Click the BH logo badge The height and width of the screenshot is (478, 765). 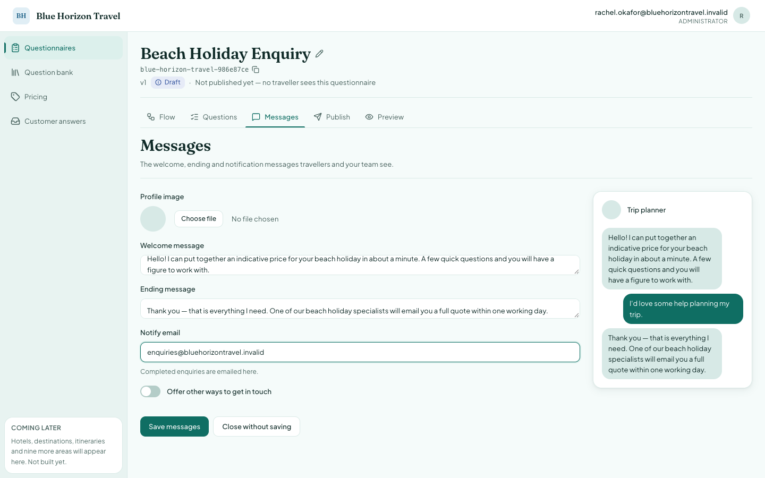pos(21,16)
